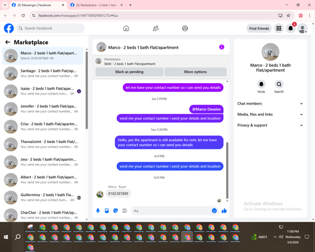Click the More options button

point(195,72)
